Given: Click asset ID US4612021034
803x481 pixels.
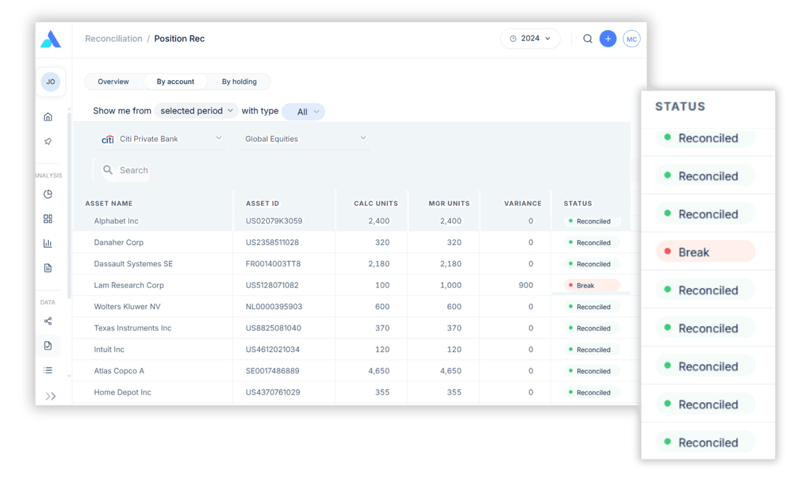Looking at the screenshot, I should (x=272, y=349).
